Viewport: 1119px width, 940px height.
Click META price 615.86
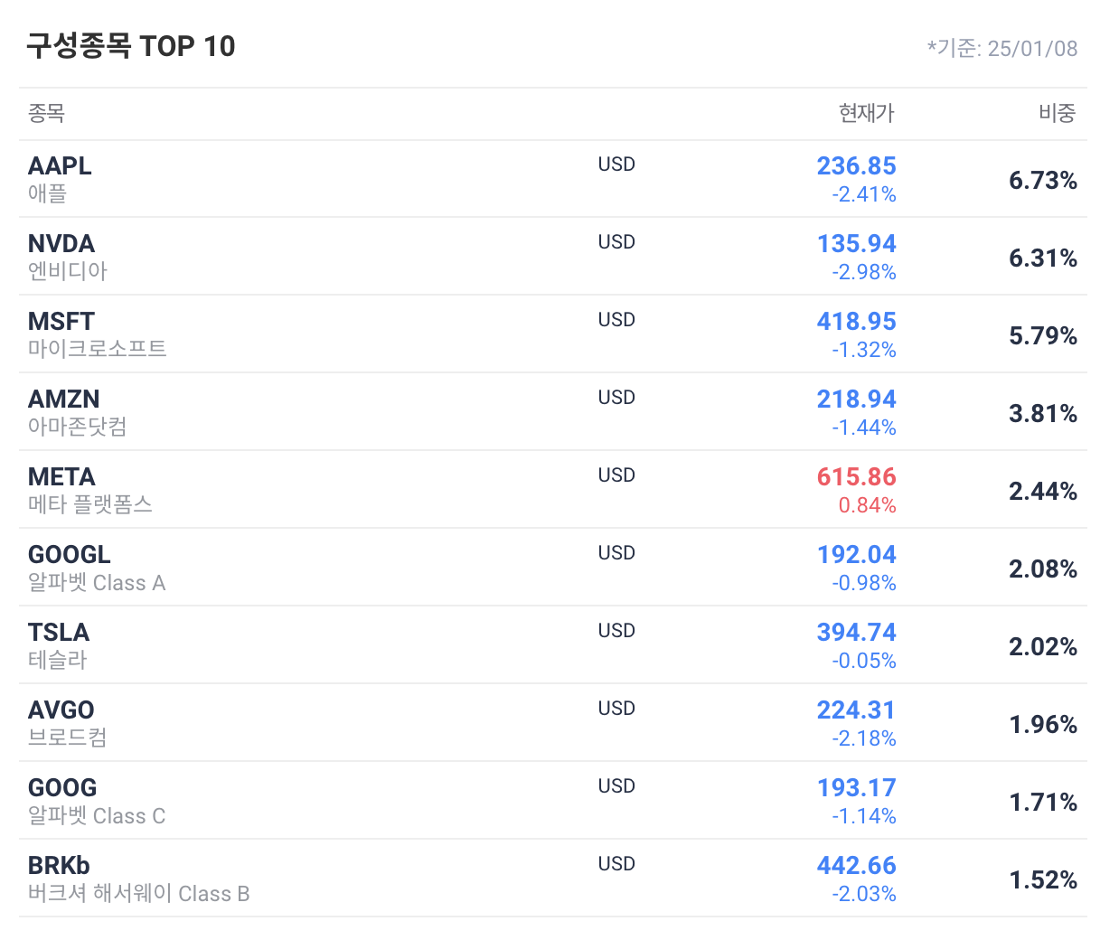(x=856, y=476)
